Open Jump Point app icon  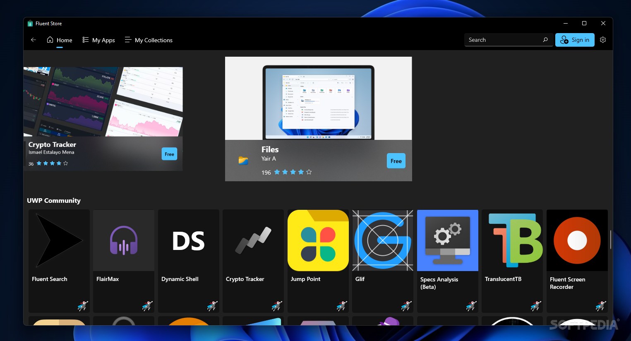318,240
